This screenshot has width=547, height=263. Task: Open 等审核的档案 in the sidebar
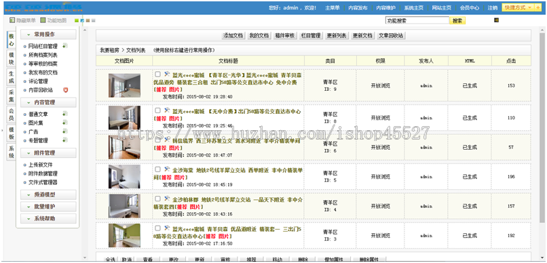pos(43,64)
